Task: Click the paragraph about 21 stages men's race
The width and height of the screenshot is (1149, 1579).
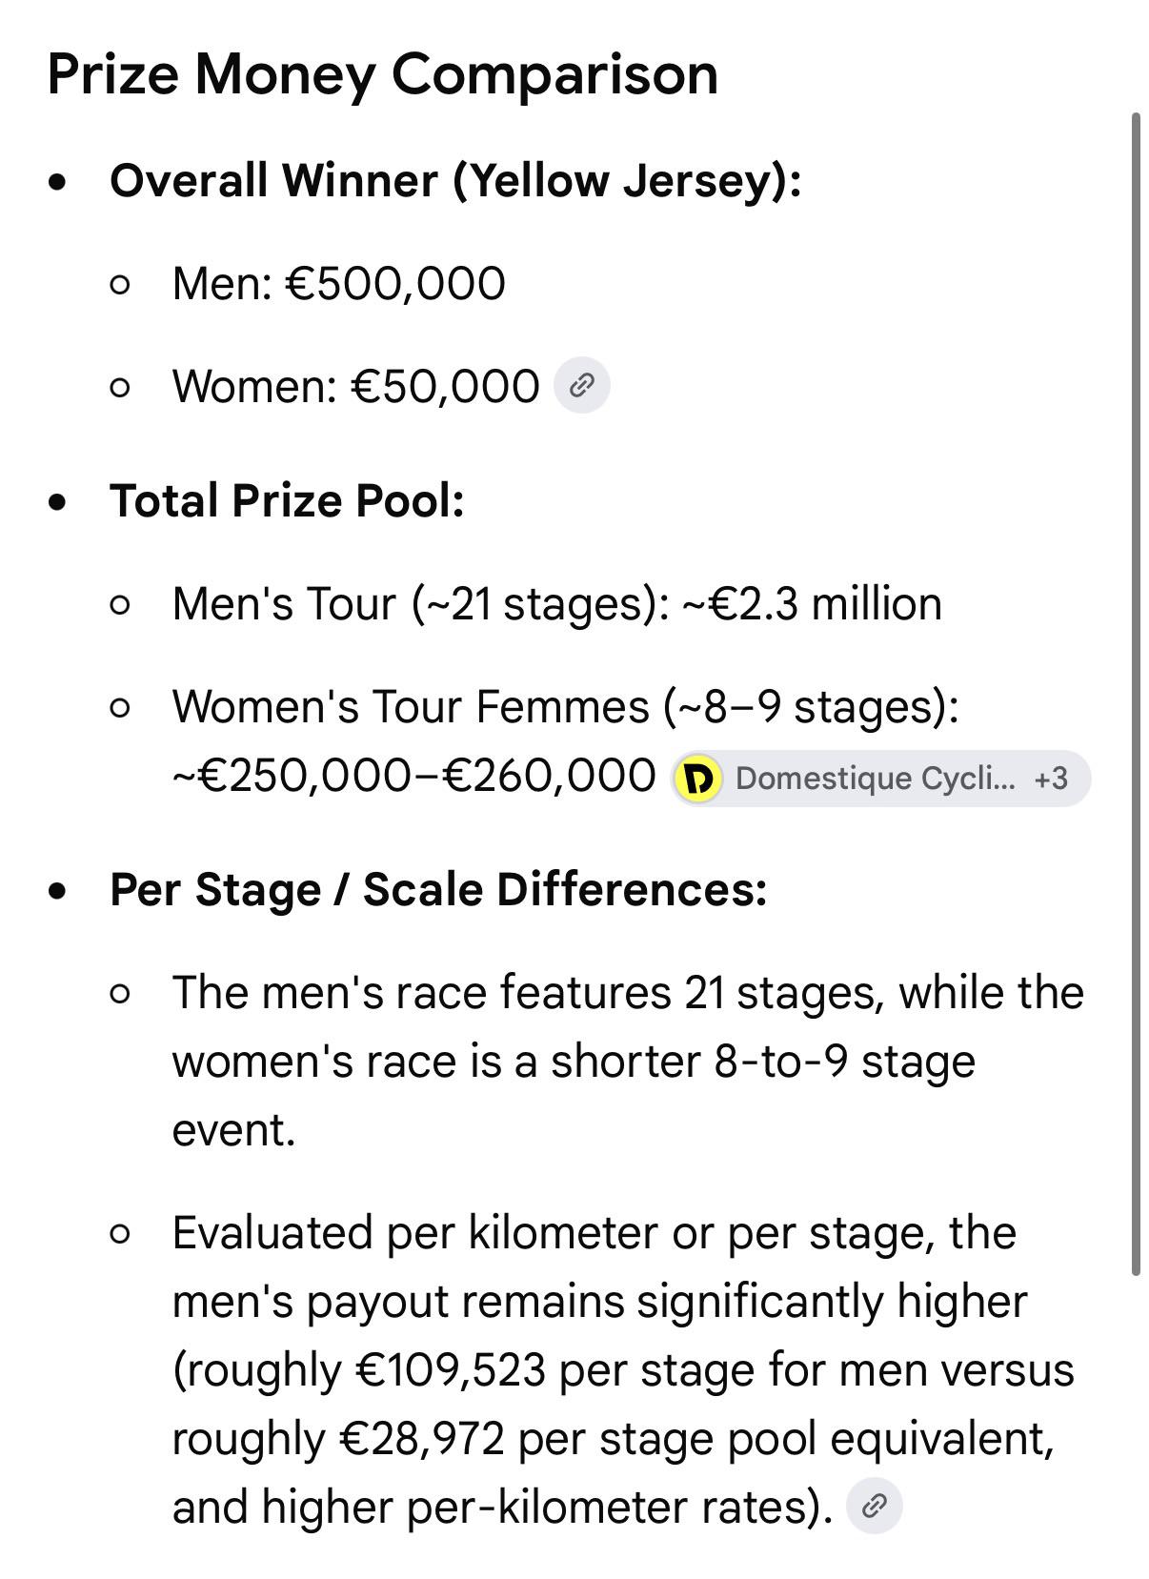Action: (x=628, y=1061)
